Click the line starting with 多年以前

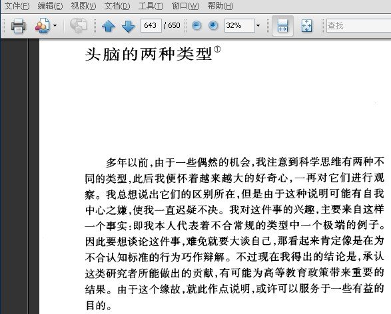(245, 162)
